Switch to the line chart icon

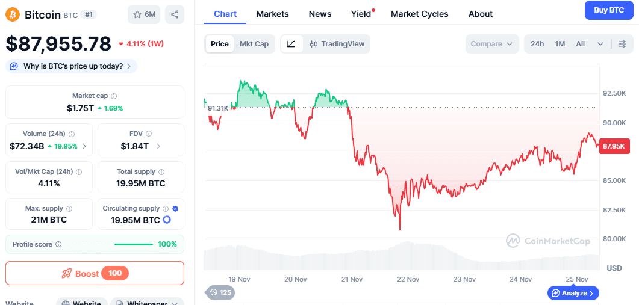pos(291,44)
